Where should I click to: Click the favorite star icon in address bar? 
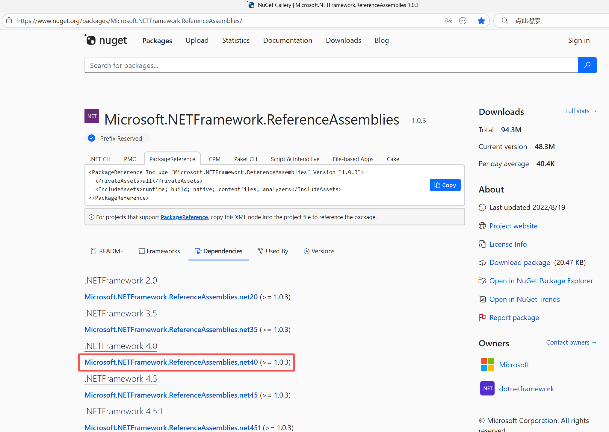point(481,21)
